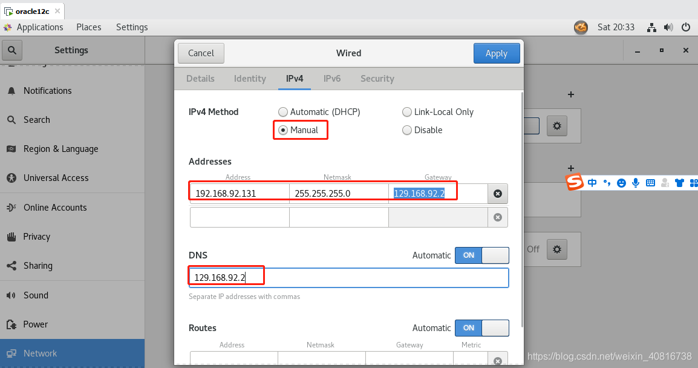Open Sharing settings panel

pos(72,266)
